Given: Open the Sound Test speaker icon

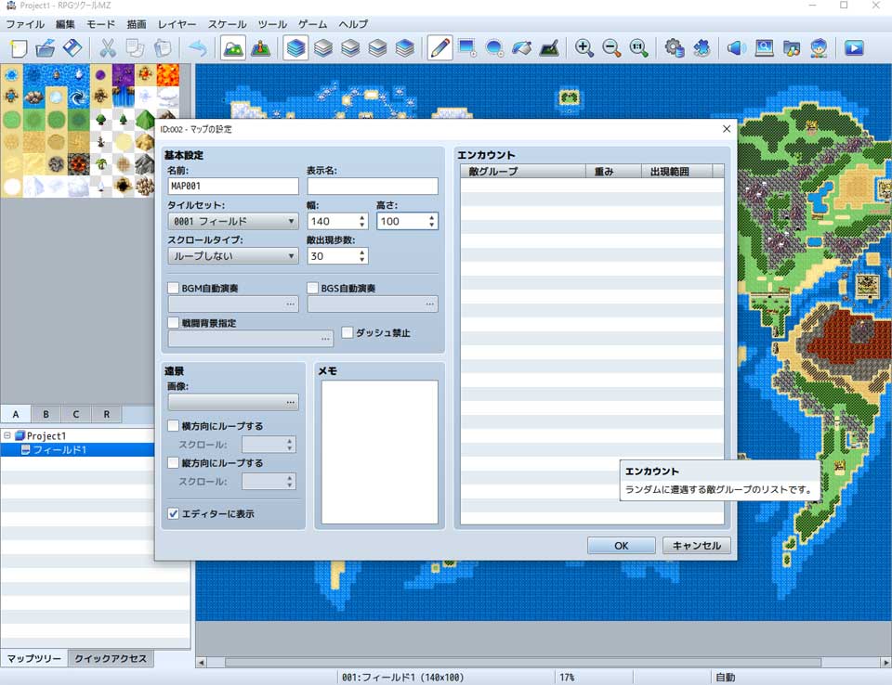Looking at the screenshot, I should click(x=737, y=48).
